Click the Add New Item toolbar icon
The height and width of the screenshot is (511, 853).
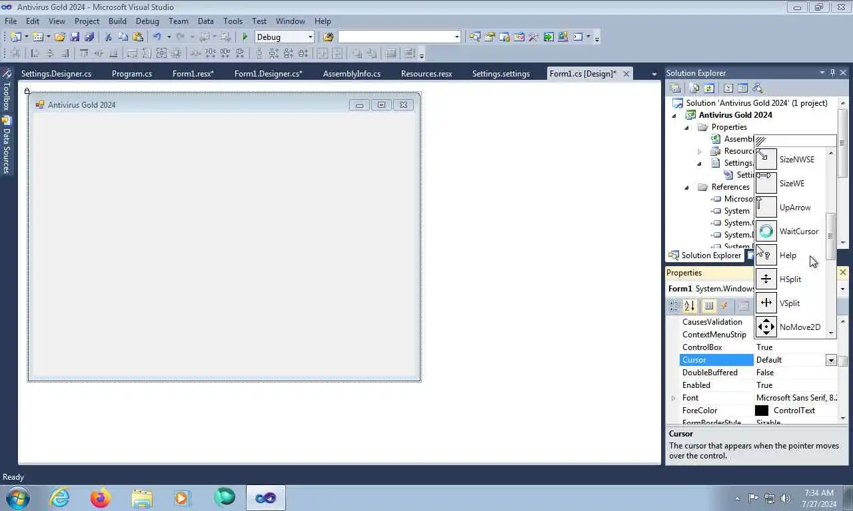(37, 37)
